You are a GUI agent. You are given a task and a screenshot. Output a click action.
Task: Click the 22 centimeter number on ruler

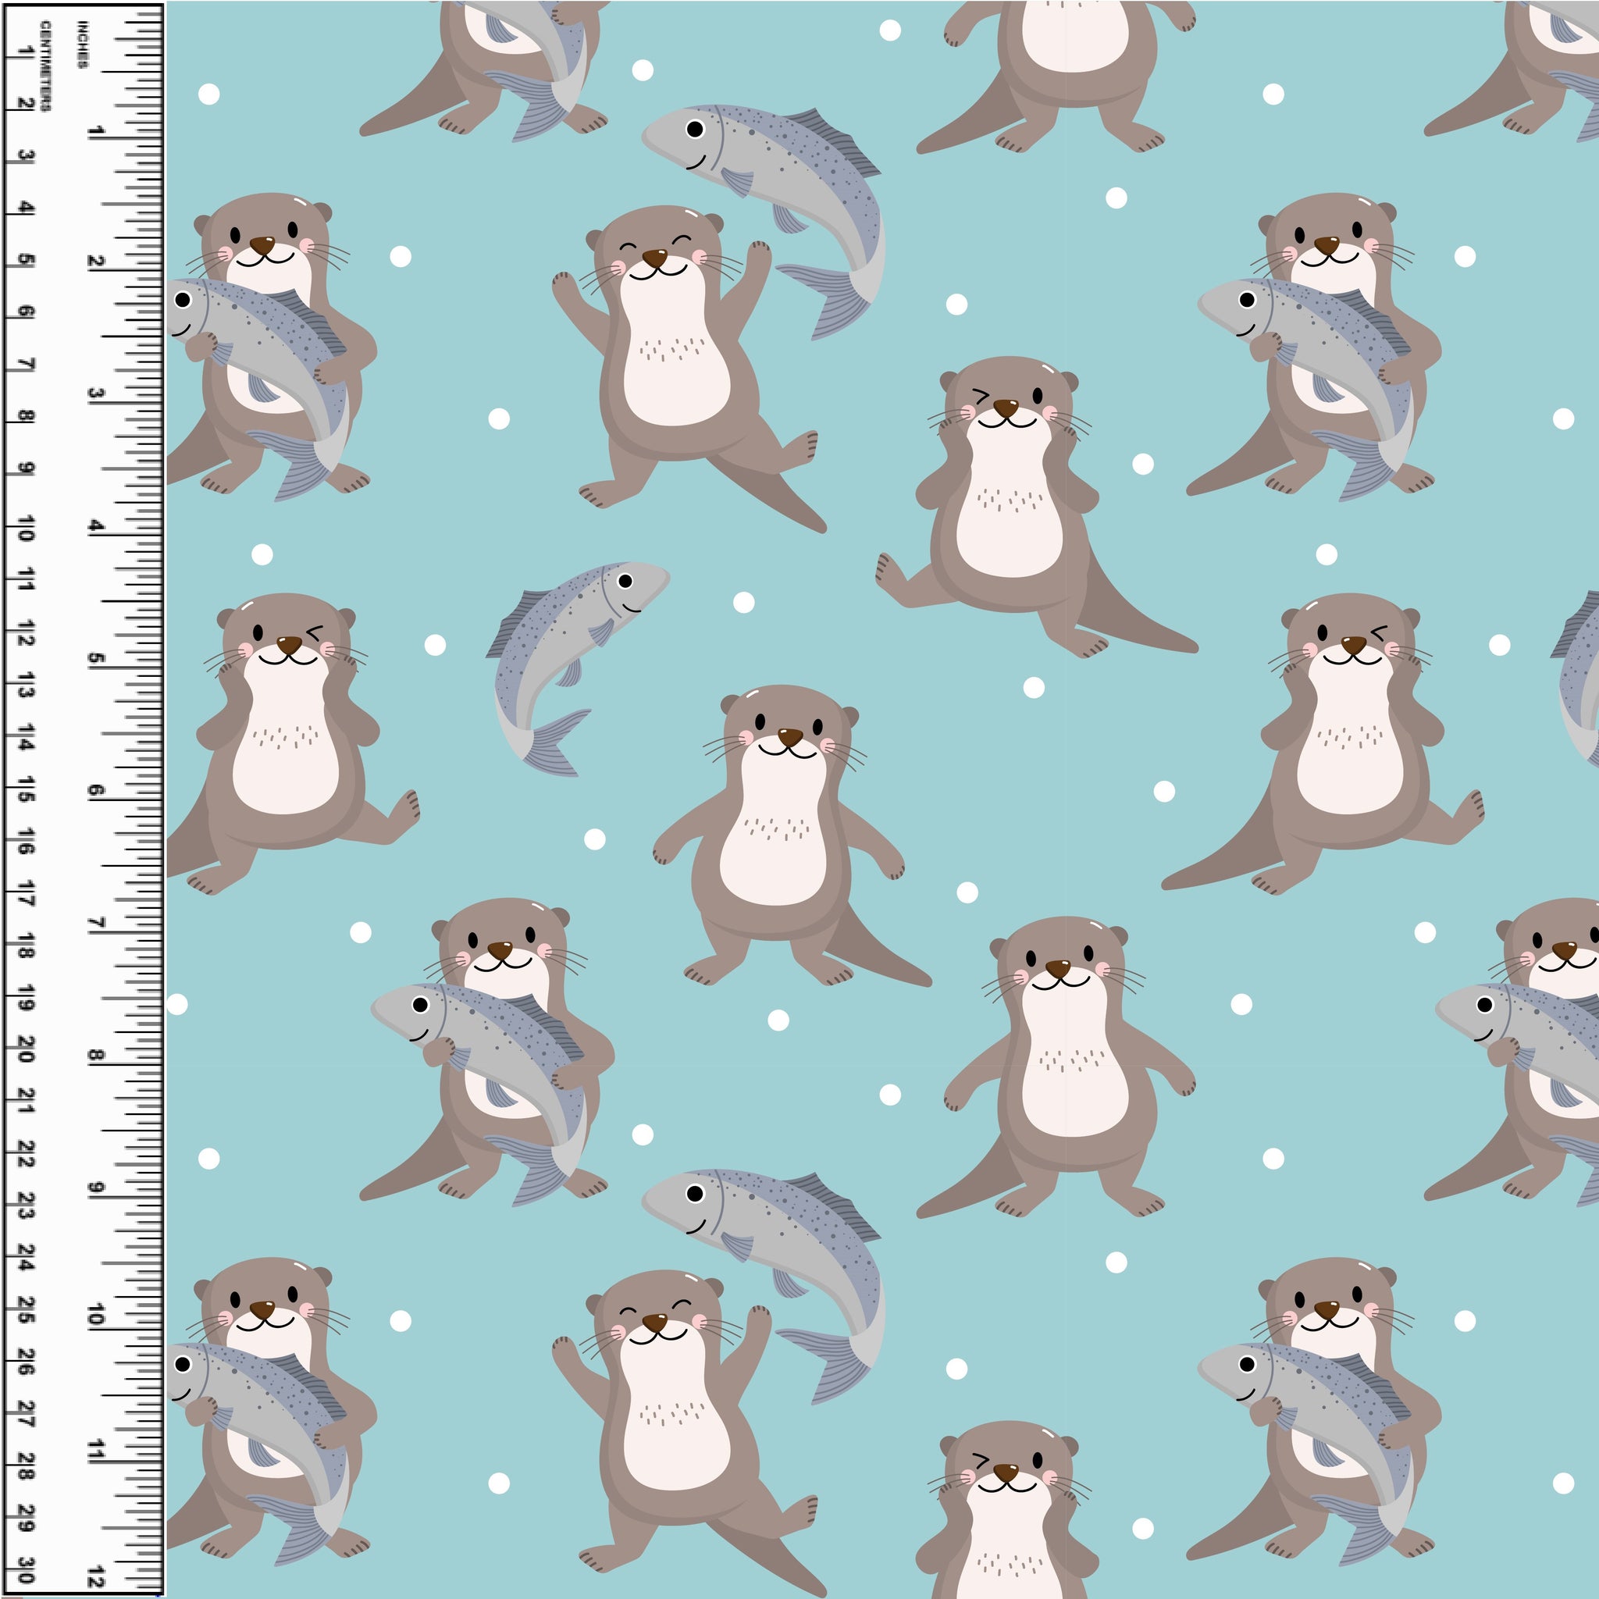pyautogui.click(x=26, y=1154)
